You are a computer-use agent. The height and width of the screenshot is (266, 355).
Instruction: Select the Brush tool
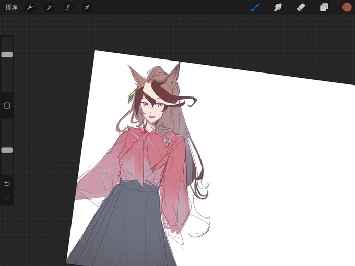click(x=255, y=7)
